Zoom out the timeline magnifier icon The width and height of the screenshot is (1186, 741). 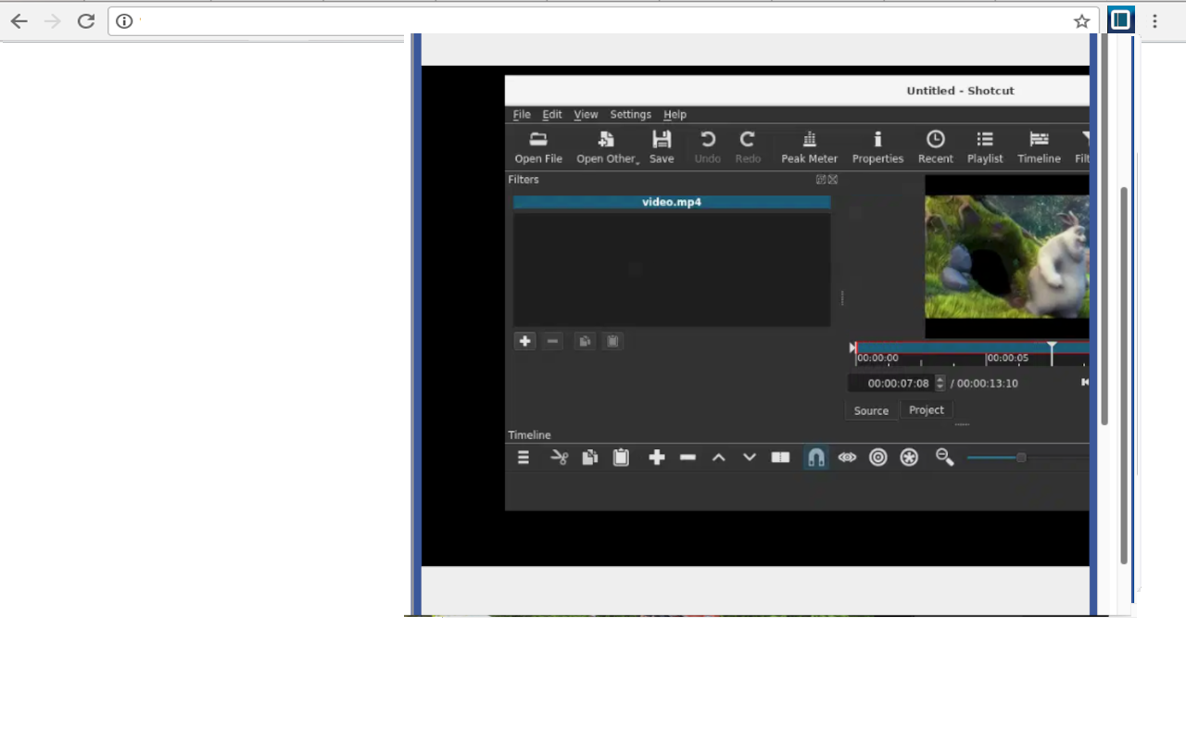tap(945, 458)
